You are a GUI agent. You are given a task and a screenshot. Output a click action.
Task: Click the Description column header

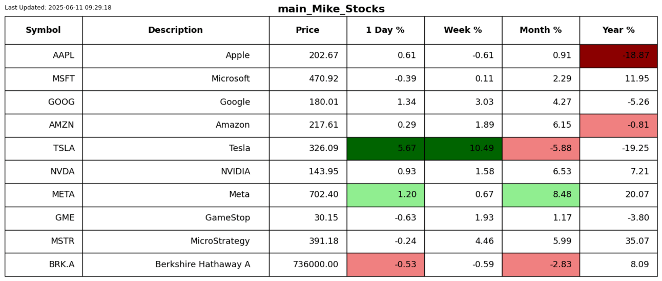click(x=175, y=30)
